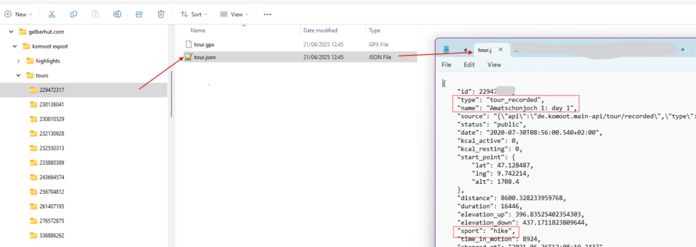Screen dimensions: 696x247
Task: Open the File menu in Notepad
Action: click(x=447, y=65)
